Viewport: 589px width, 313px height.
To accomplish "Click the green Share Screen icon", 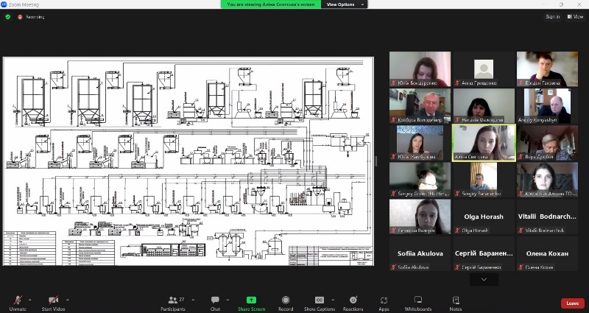I will 251,300.
